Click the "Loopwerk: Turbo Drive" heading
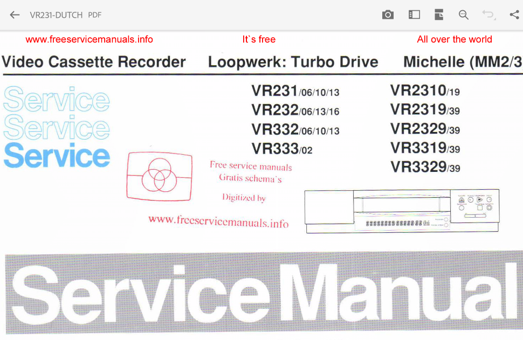The height and width of the screenshot is (340, 523). click(293, 62)
